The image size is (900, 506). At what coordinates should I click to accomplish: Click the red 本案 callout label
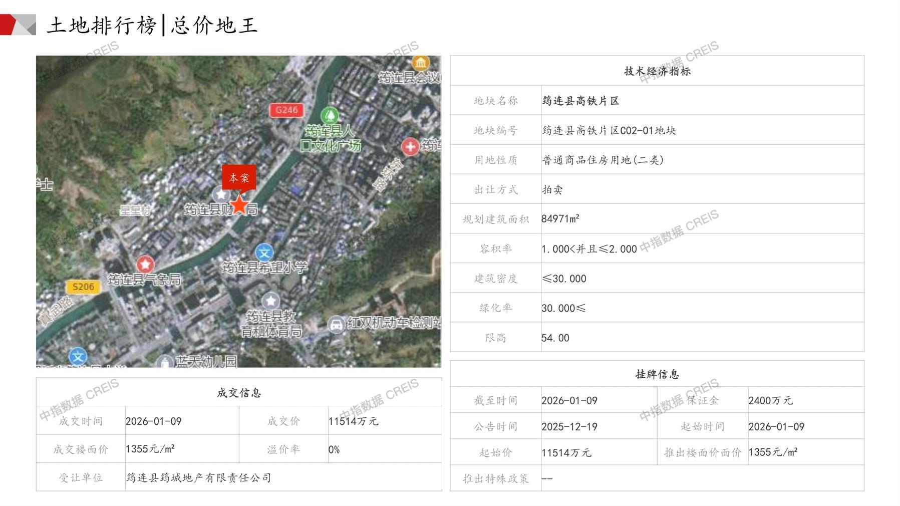pos(239,177)
